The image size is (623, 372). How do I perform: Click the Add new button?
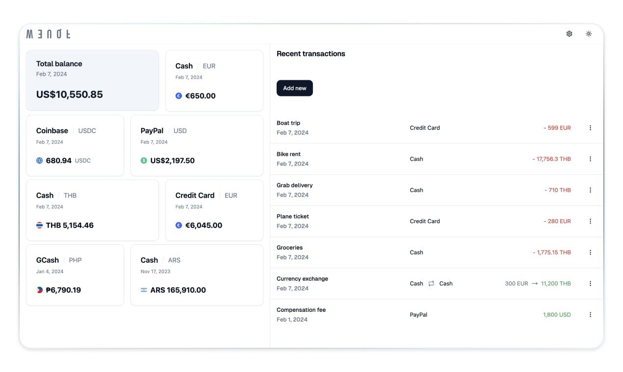point(294,88)
